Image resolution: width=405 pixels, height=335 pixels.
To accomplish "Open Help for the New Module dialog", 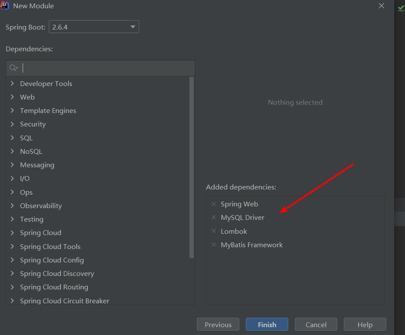I will (365, 325).
